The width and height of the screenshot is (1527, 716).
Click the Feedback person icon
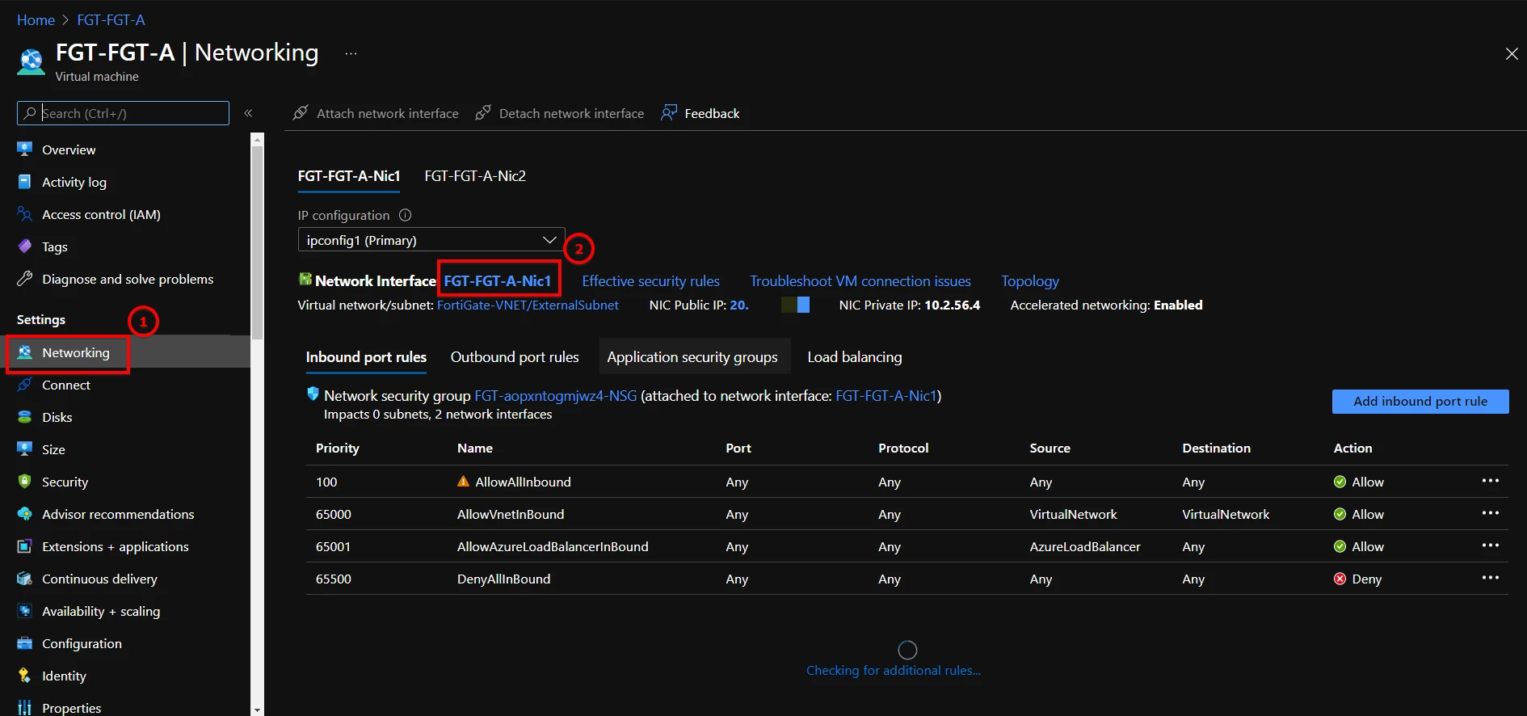pyautogui.click(x=669, y=112)
